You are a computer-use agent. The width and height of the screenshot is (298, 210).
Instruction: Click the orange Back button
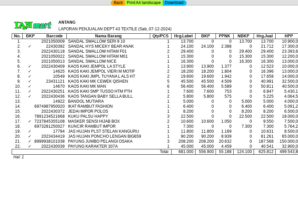(118, 3)
